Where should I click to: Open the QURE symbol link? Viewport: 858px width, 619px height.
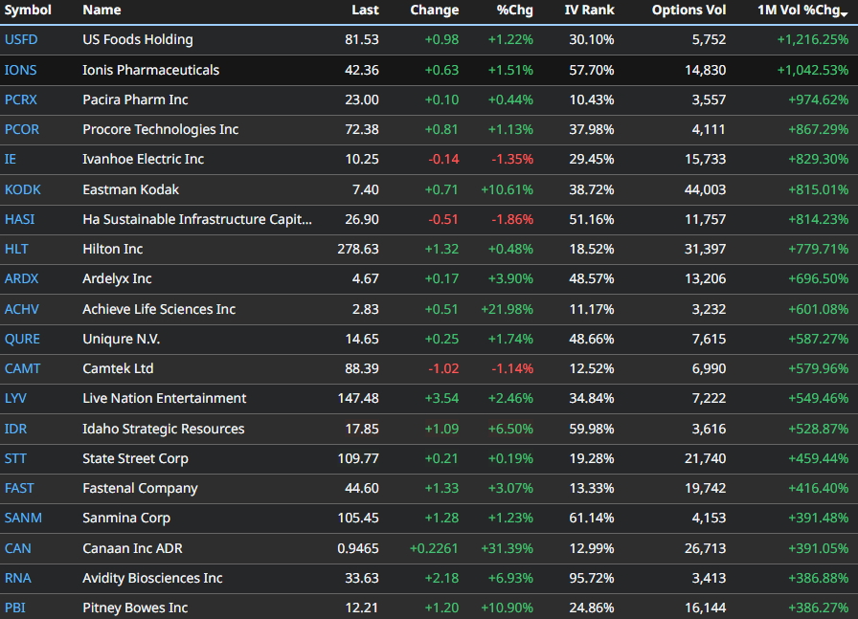[22, 339]
